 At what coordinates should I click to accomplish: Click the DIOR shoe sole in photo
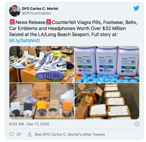click(x=50, y=76)
